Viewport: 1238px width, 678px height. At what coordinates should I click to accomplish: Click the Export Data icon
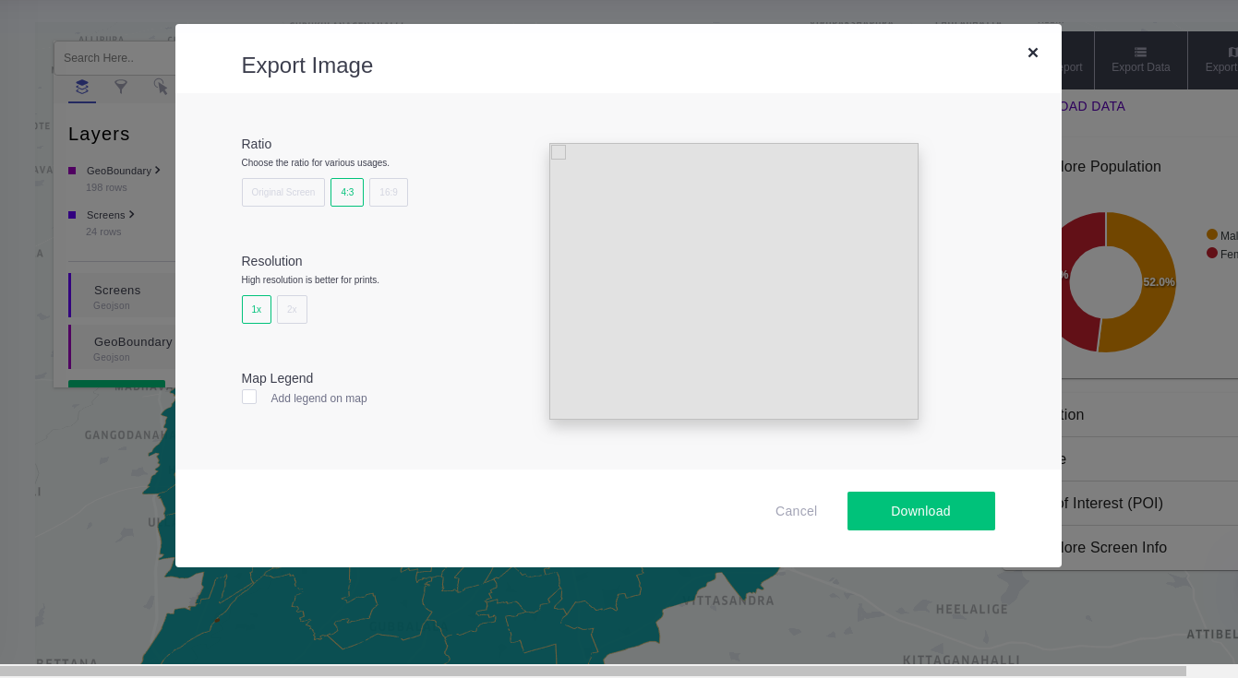coord(1141,52)
